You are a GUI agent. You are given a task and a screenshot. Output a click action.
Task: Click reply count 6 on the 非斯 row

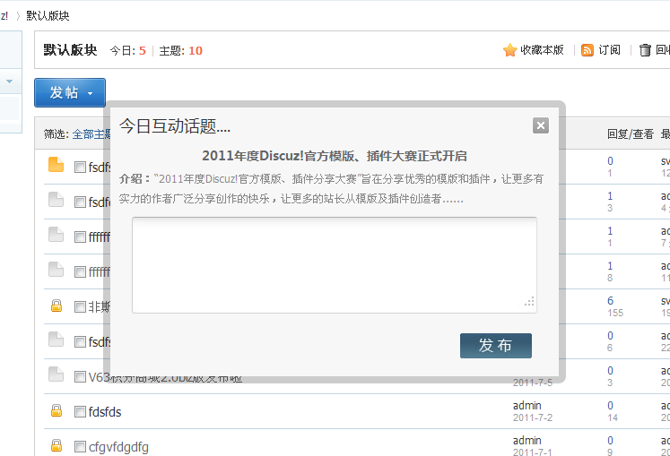point(610,301)
